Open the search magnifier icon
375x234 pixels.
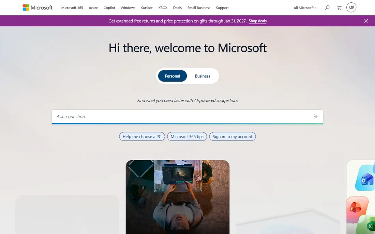(327, 7)
